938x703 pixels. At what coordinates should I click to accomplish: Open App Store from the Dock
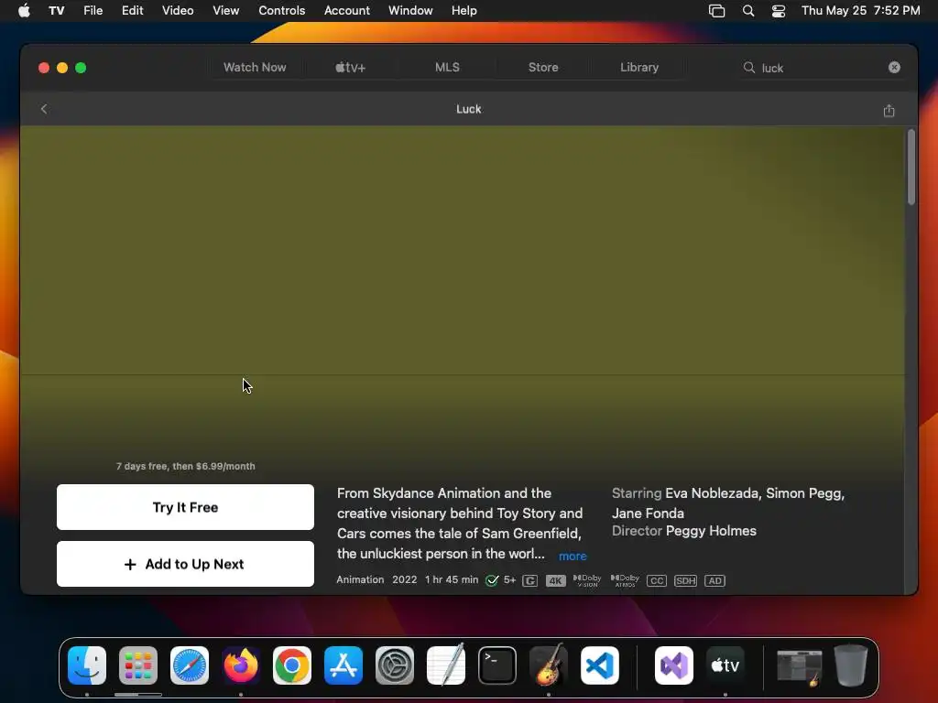[x=344, y=665]
